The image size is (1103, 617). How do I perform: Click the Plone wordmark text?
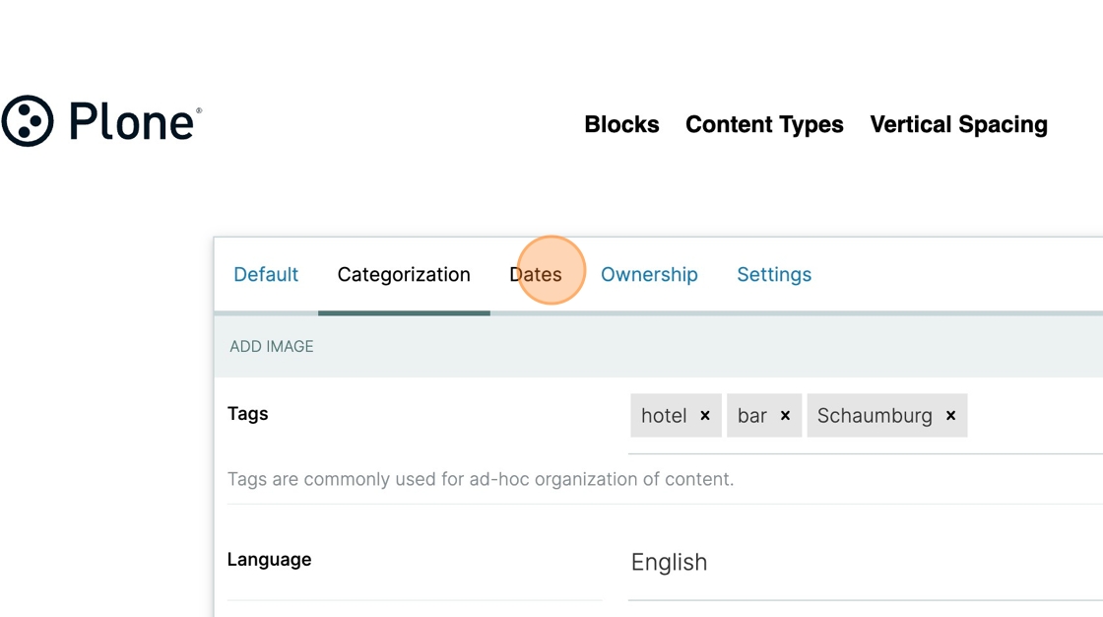coord(134,122)
